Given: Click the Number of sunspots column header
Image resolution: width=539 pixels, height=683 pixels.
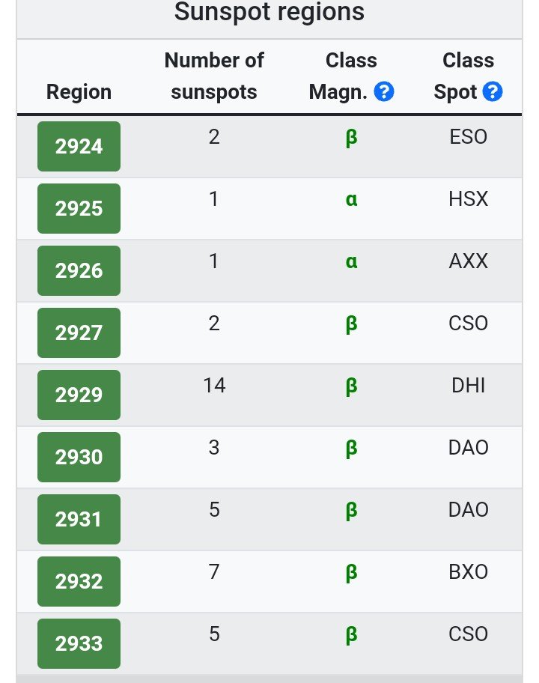Looking at the screenshot, I should click(214, 76).
